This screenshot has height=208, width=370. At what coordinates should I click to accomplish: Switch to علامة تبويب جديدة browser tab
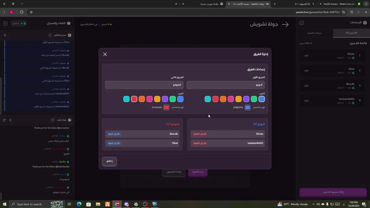click(203, 4)
